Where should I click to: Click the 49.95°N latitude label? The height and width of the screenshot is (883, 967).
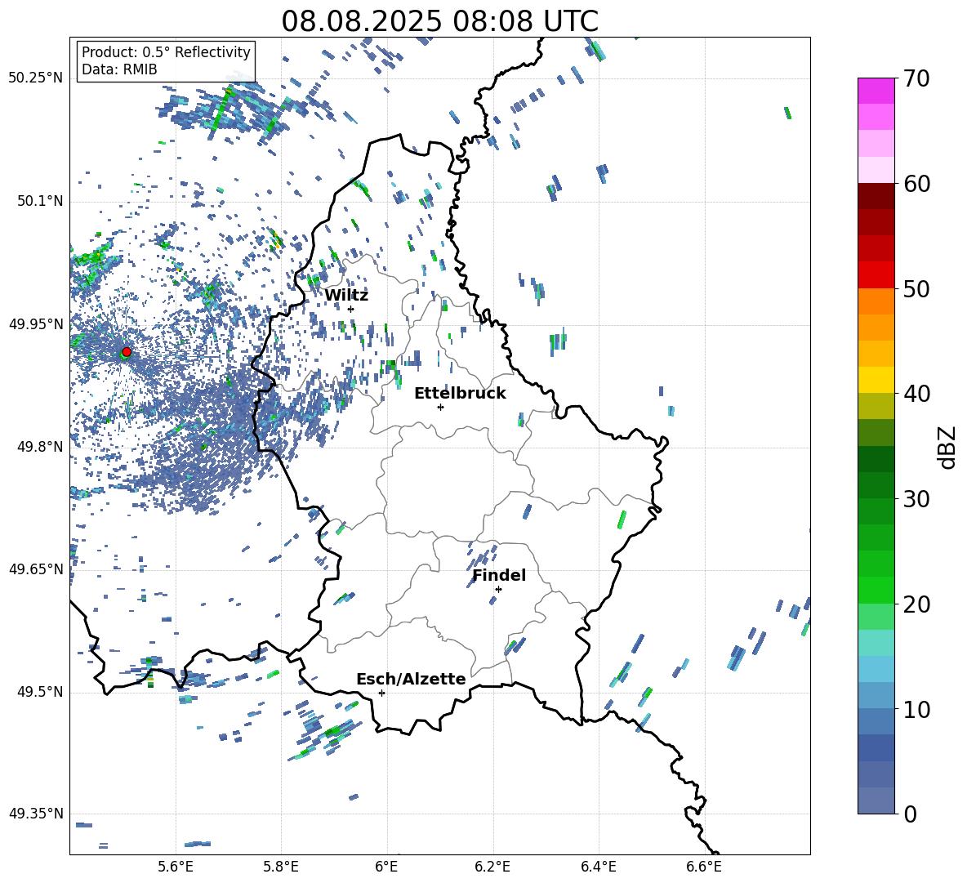pyautogui.click(x=36, y=323)
